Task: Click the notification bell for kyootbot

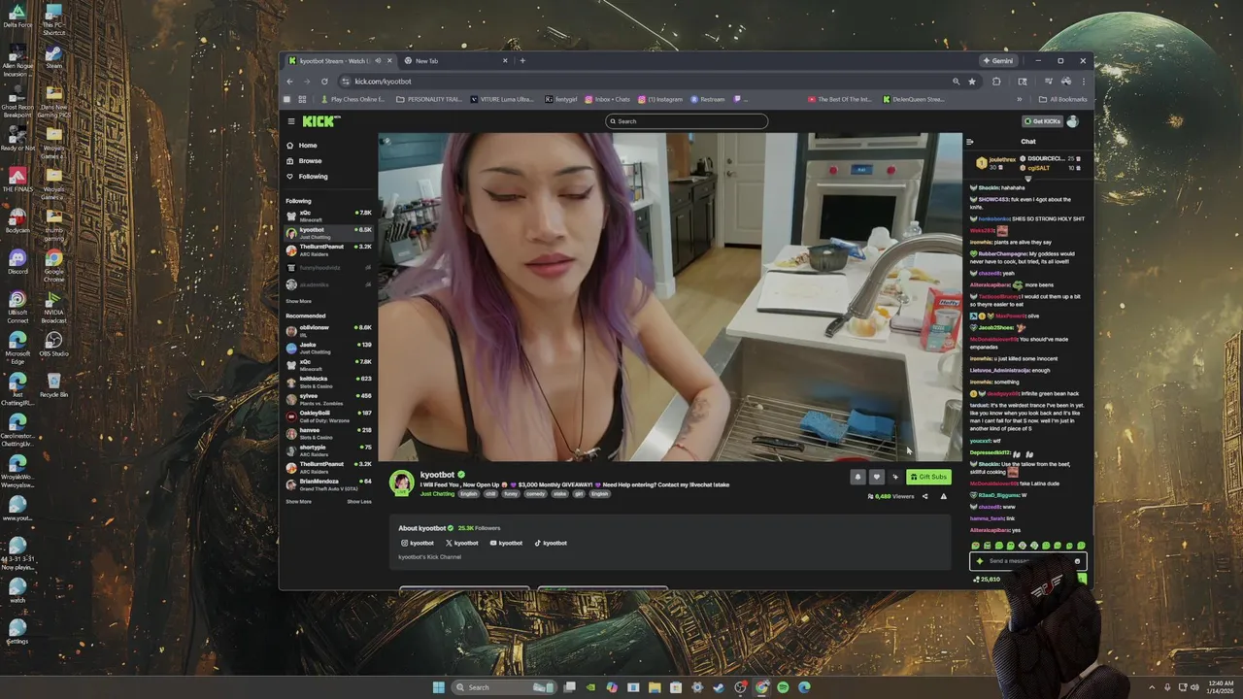Action: tap(857, 477)
